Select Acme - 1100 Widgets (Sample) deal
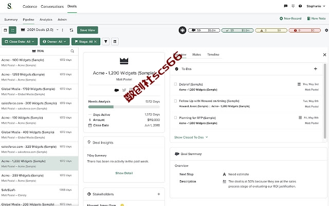The image size is (329, 206). 39,62
